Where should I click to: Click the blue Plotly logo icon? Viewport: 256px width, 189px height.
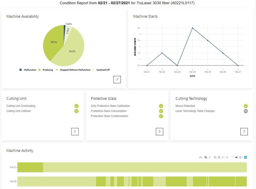(246, 157)
